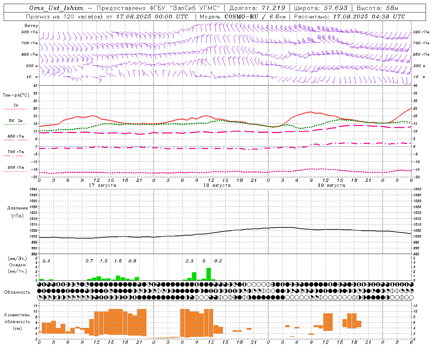The height and width of the screenshot is (345, 431).
Task: Click the 2.3 precipitation total
Action: 190,261
